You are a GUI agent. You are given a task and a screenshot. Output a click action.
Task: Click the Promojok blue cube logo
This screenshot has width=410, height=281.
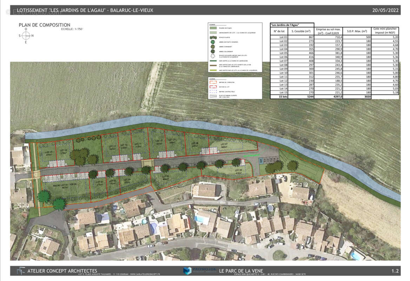click(187, 270)
